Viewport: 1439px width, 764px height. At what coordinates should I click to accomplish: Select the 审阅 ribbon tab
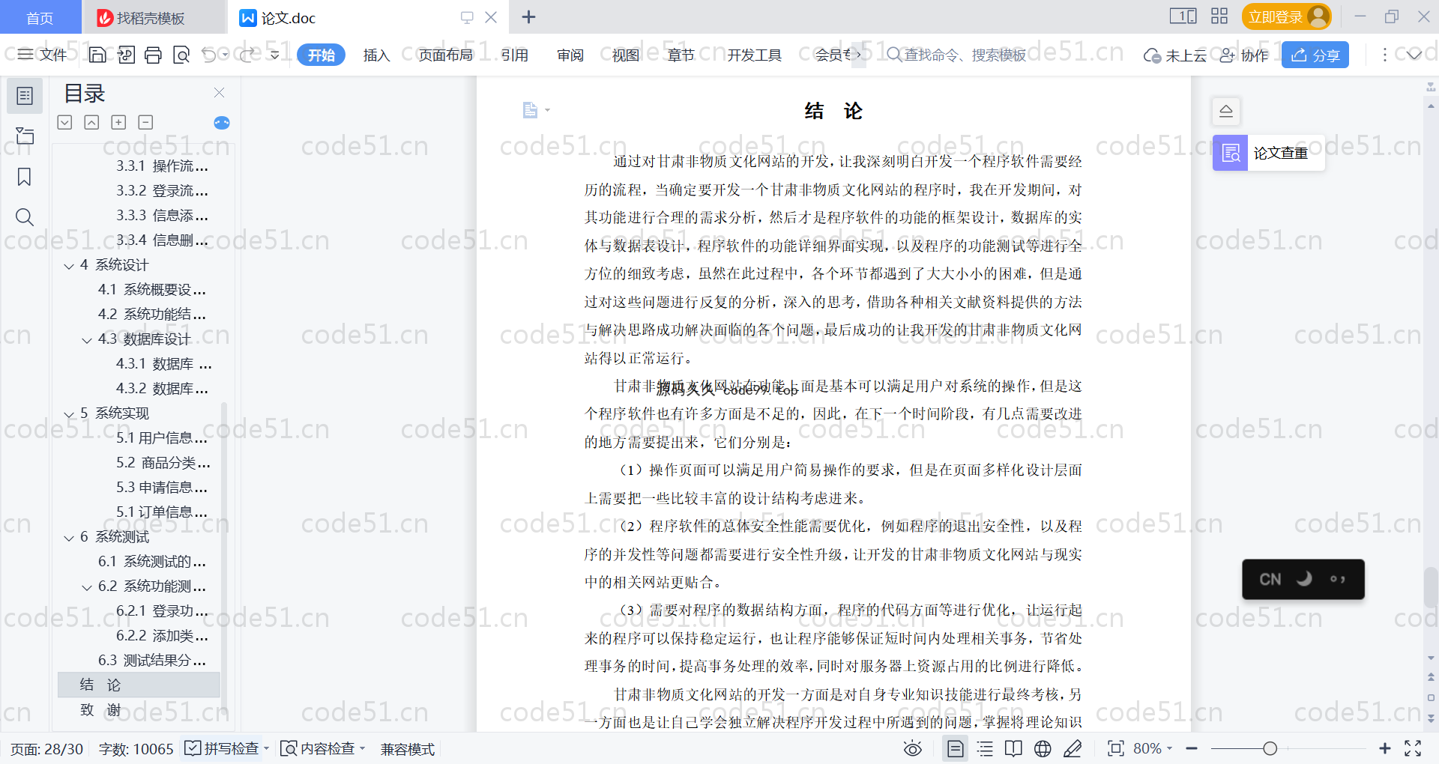coord(570,55)
